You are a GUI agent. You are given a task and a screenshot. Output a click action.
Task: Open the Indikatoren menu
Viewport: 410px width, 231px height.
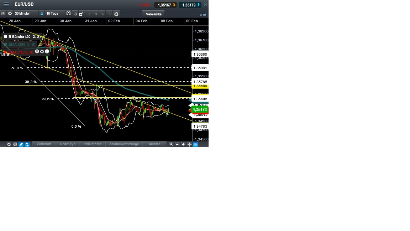tap(93, 144)
